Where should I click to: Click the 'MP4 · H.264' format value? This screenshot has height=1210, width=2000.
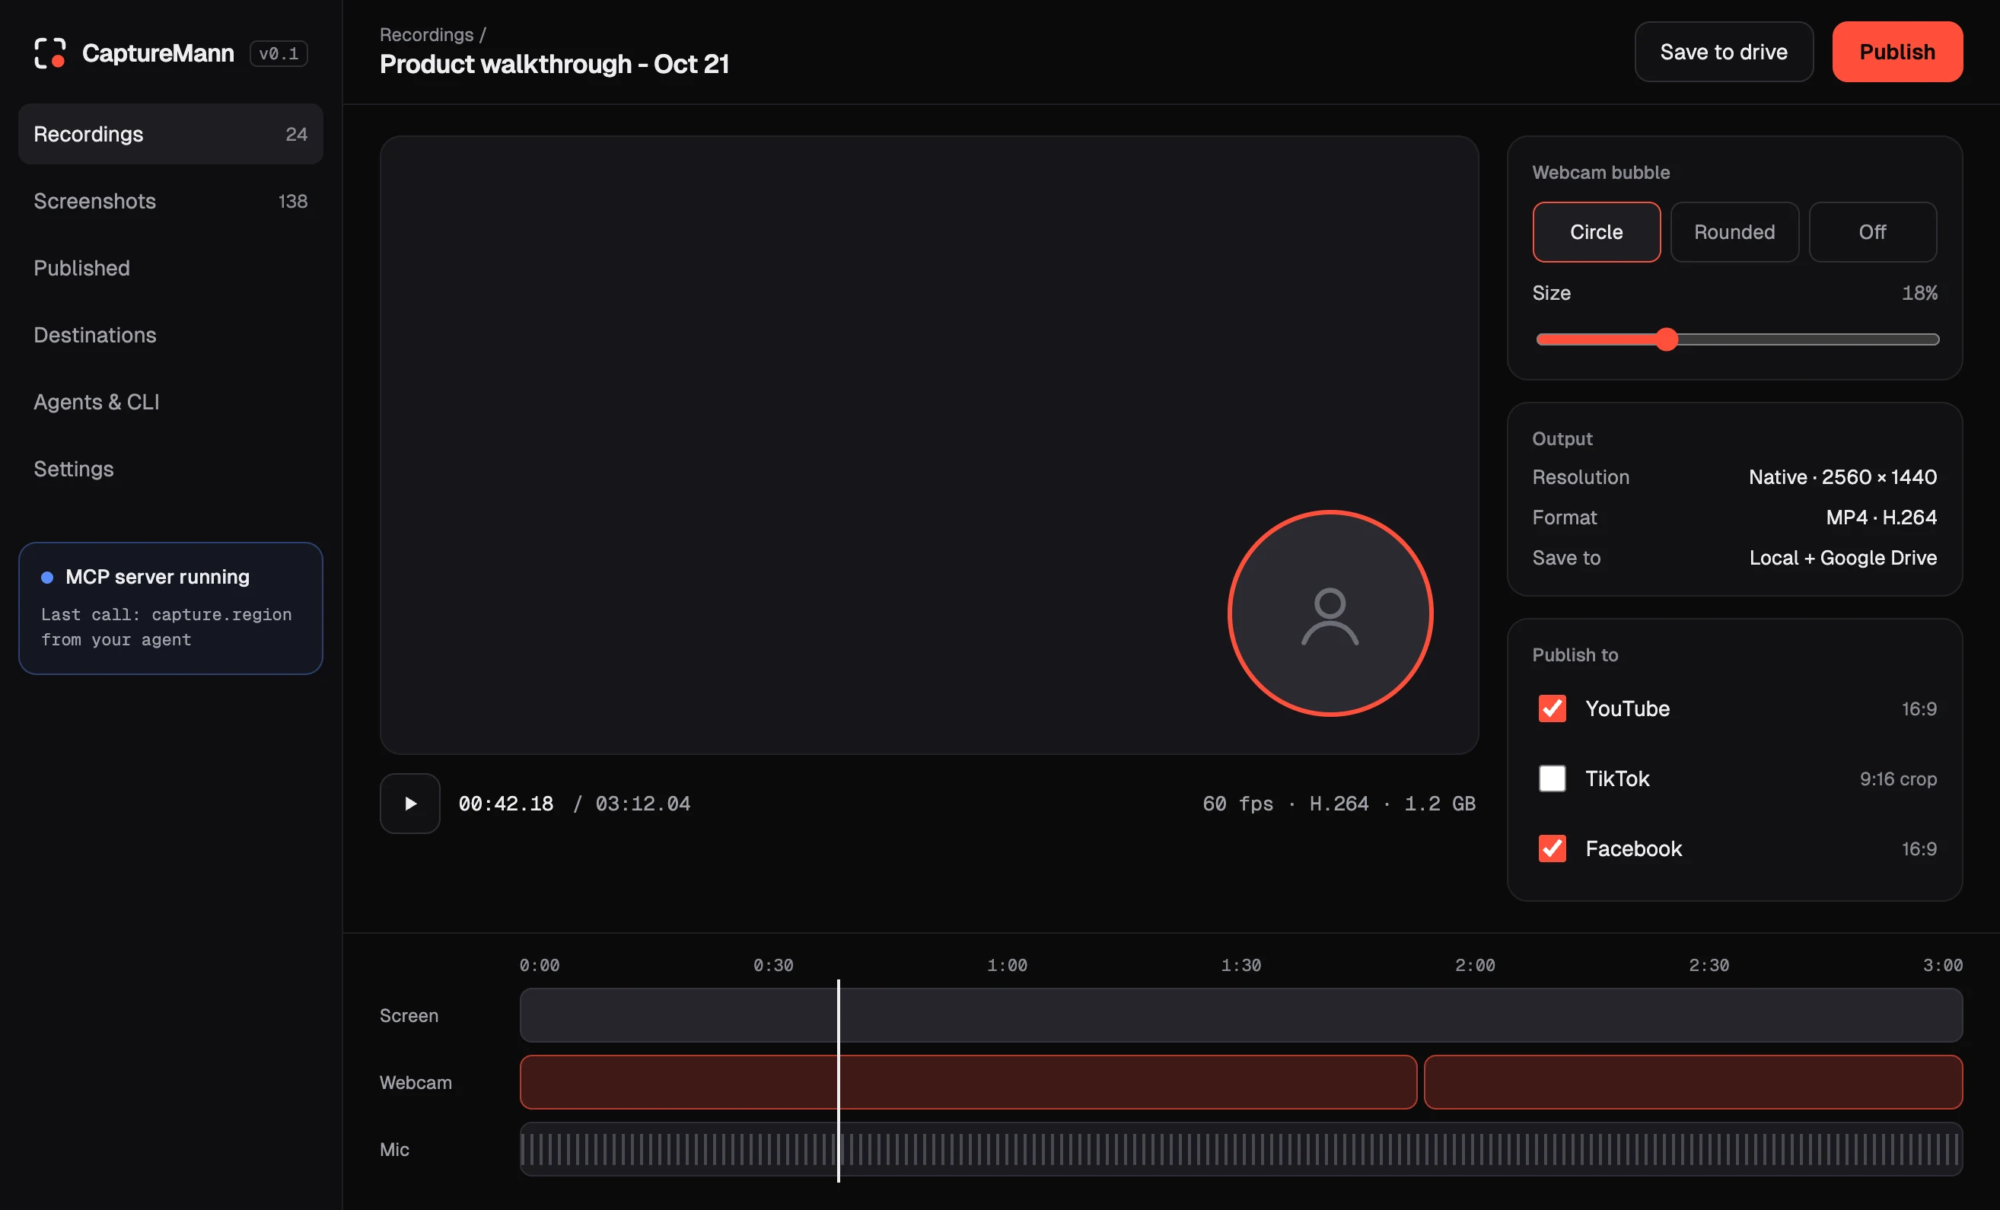1881,517
